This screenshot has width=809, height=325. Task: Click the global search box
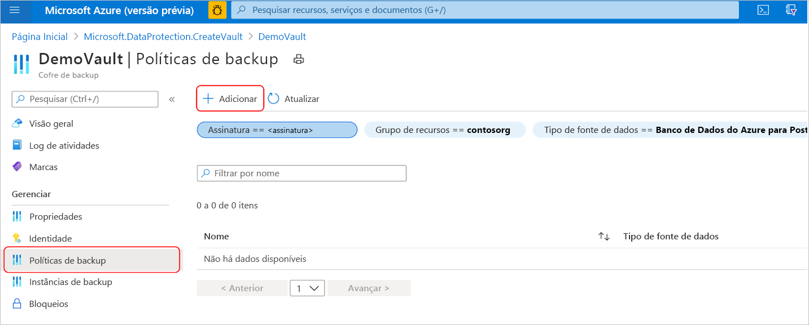point(486,10)
